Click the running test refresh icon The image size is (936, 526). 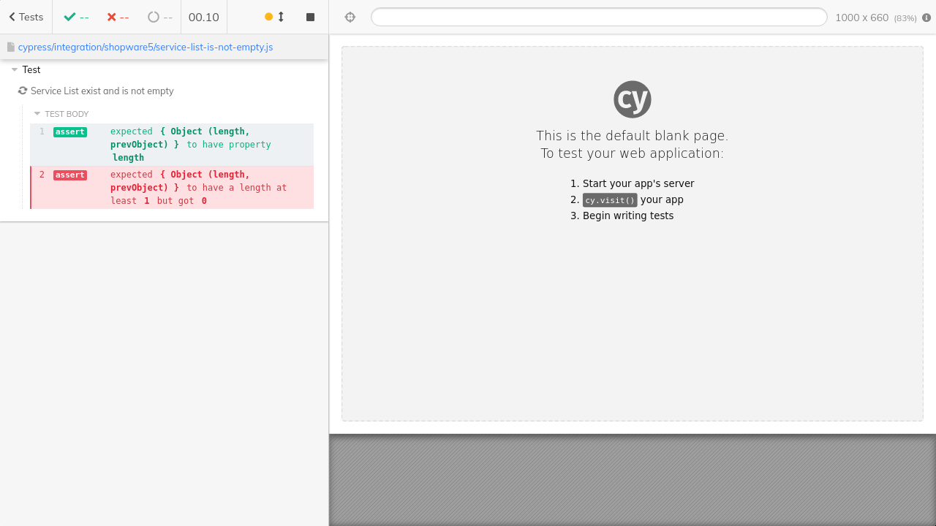tap(23, 91)
